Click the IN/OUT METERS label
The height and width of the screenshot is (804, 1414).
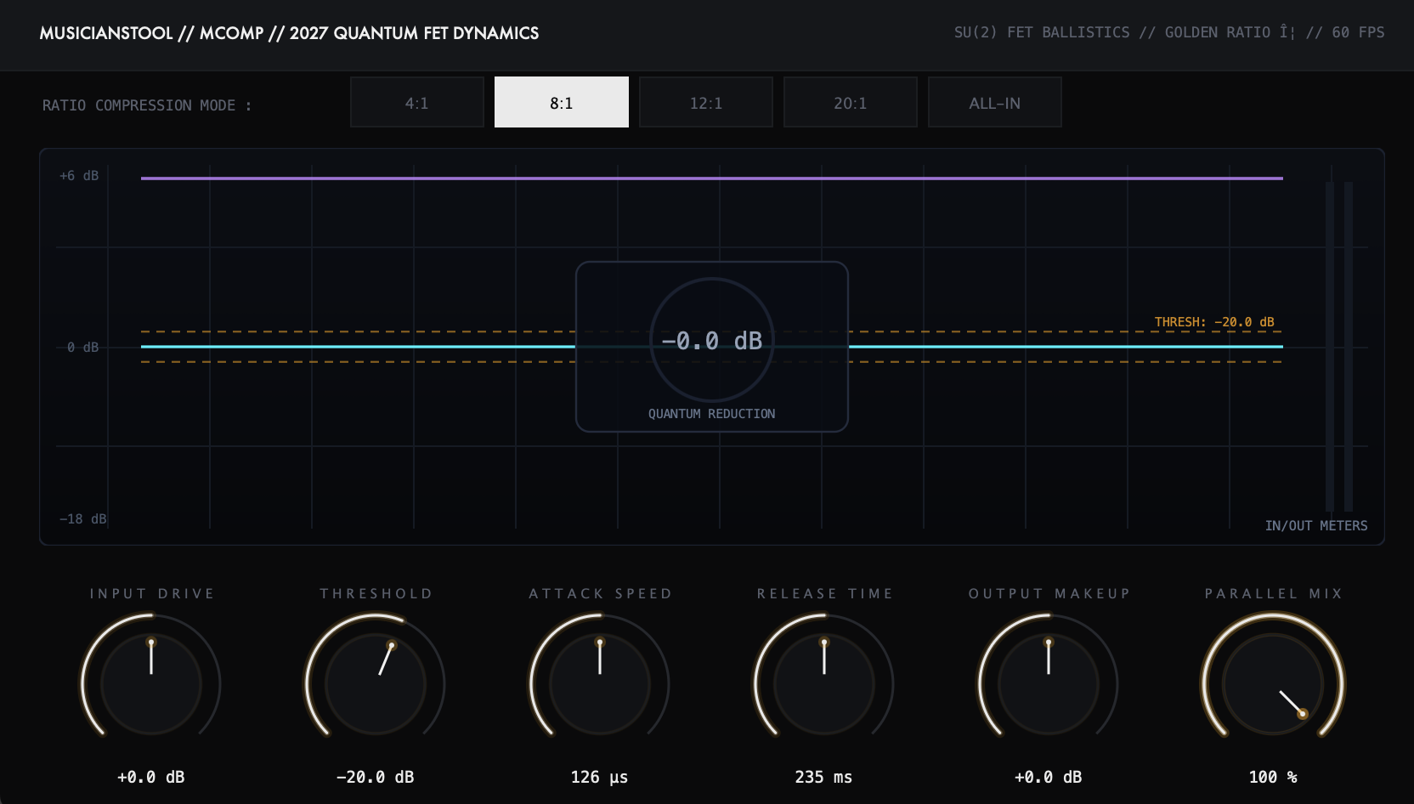point(1316,525)
